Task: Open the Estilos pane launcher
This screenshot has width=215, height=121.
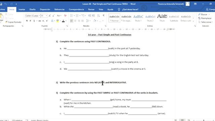Action: pos(195,26)
